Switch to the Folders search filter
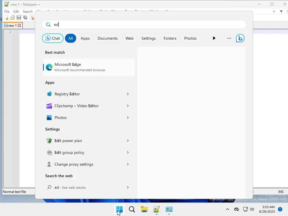 (x=170, y=38)
